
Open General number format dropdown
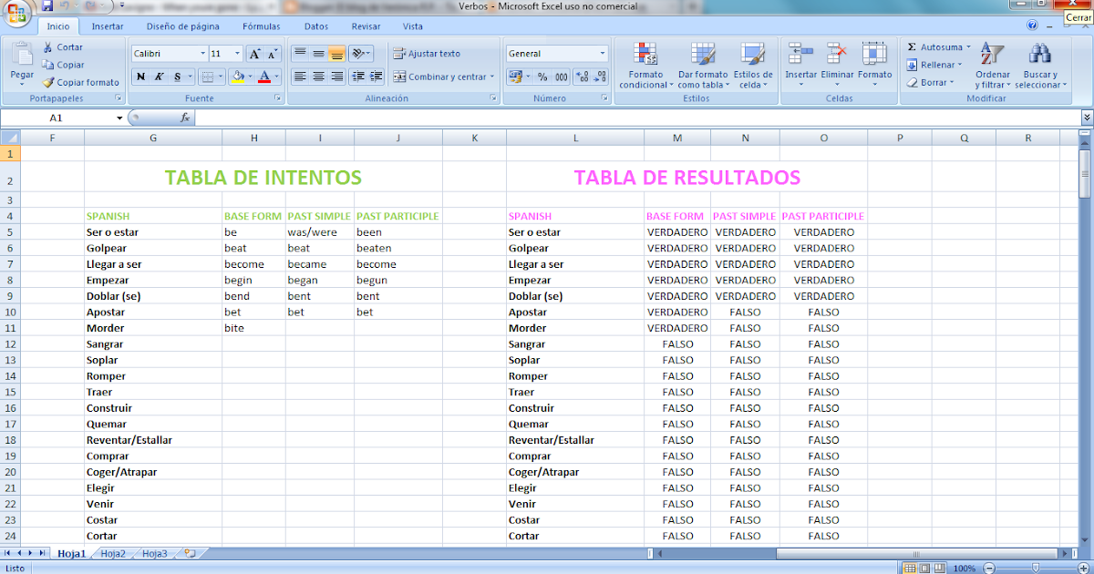[603, 54]
